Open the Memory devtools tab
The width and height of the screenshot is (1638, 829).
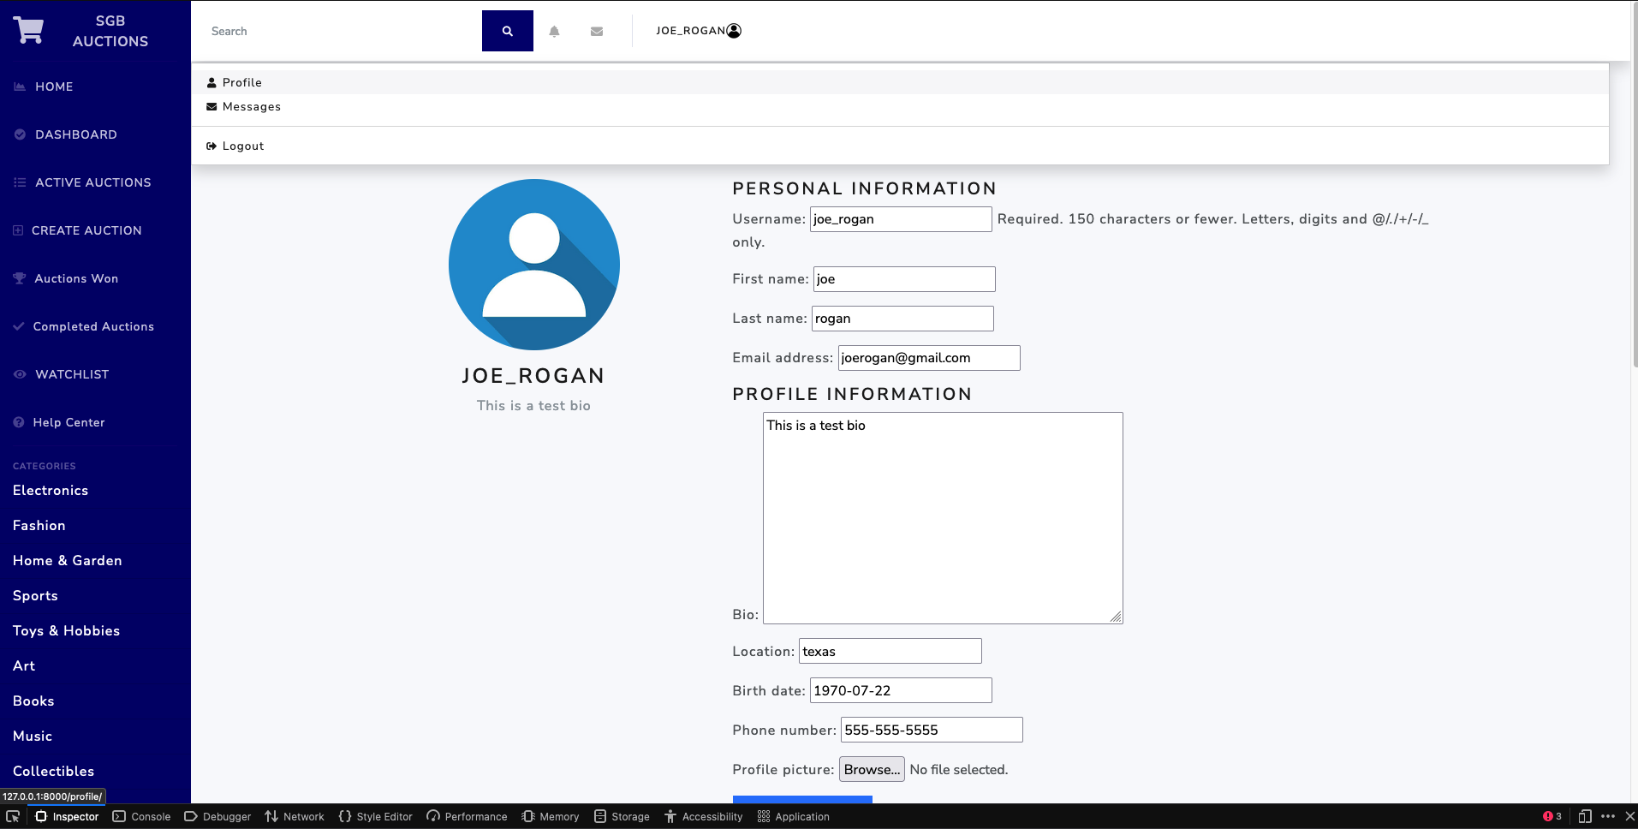[551, 816]
